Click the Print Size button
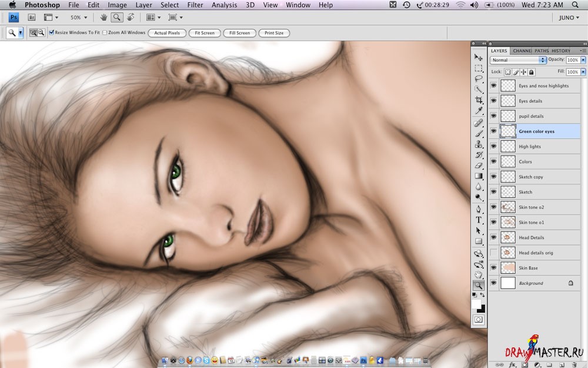The width and height of the screenshot is (588, 368). tap(274, 33)
